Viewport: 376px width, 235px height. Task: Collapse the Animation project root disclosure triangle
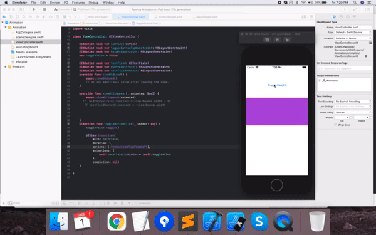(3, 23)
